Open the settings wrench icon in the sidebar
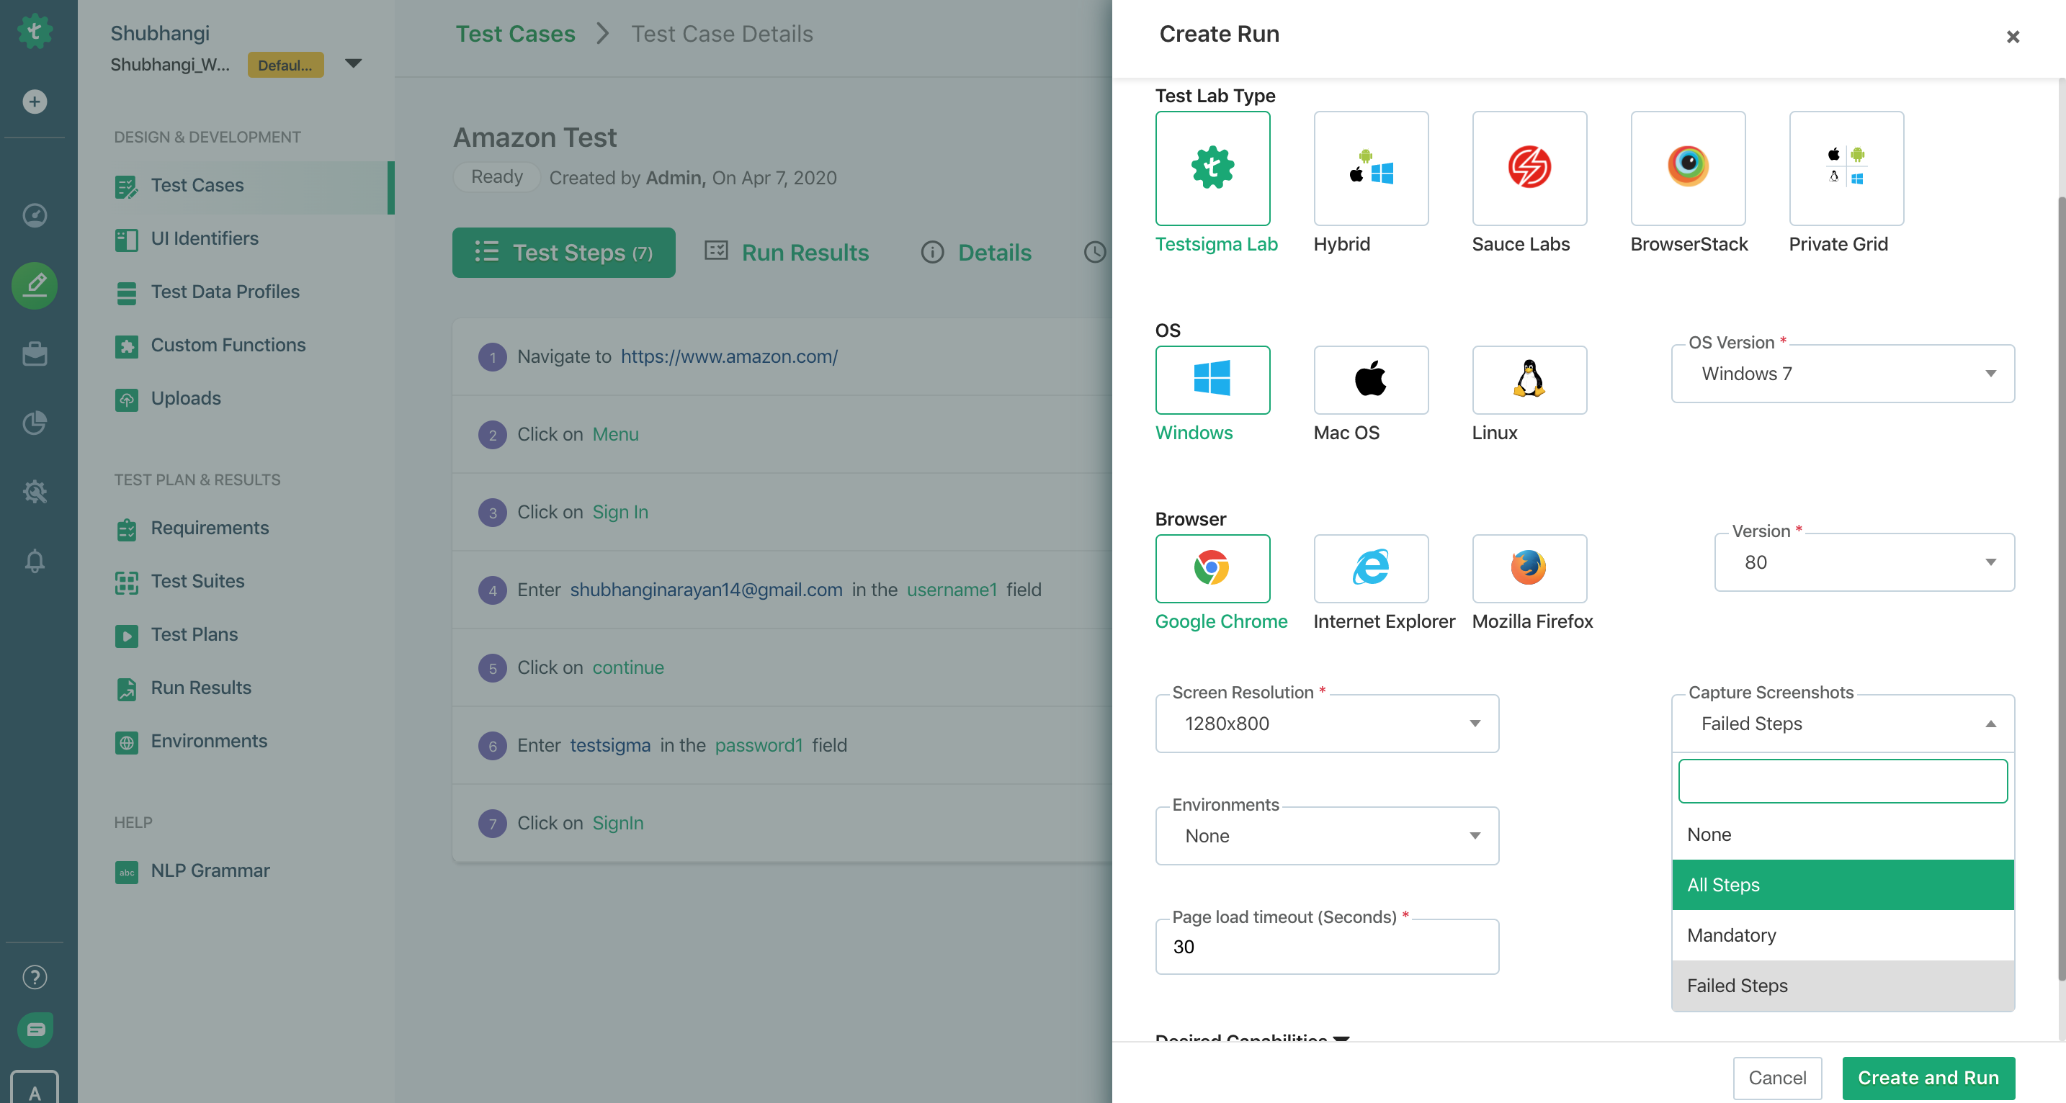 [x=35, y=491]
